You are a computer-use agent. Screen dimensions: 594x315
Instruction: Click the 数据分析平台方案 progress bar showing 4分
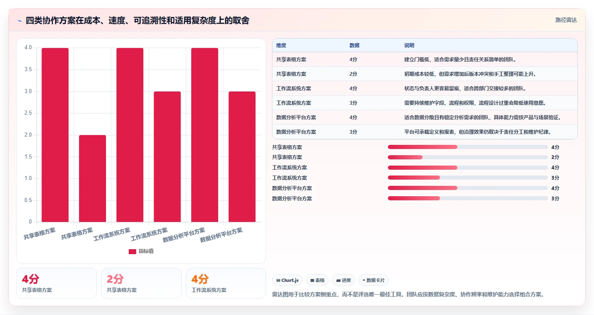click(468, 188)
